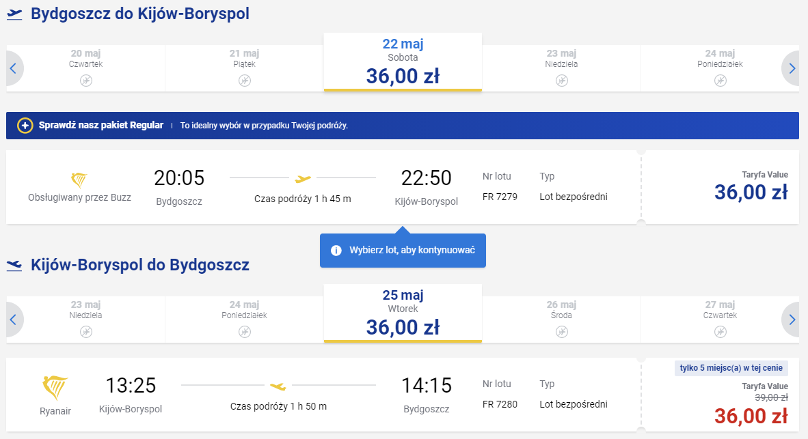The width and height of the screenshot is (808, 439).
Task: Choose the 26 maj Środa return date
Action: coord(562,320)
